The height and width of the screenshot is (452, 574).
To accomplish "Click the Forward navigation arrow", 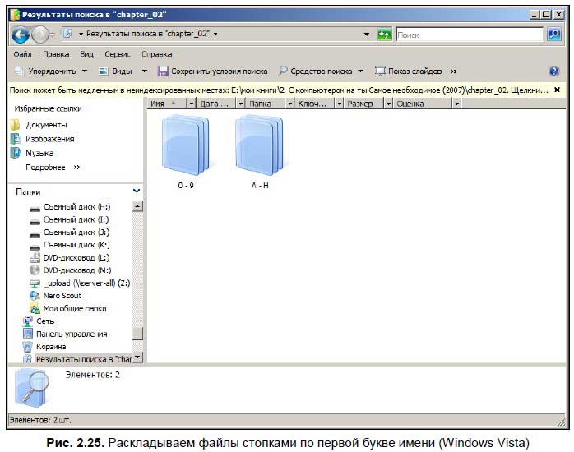I will tap(40, 35).
